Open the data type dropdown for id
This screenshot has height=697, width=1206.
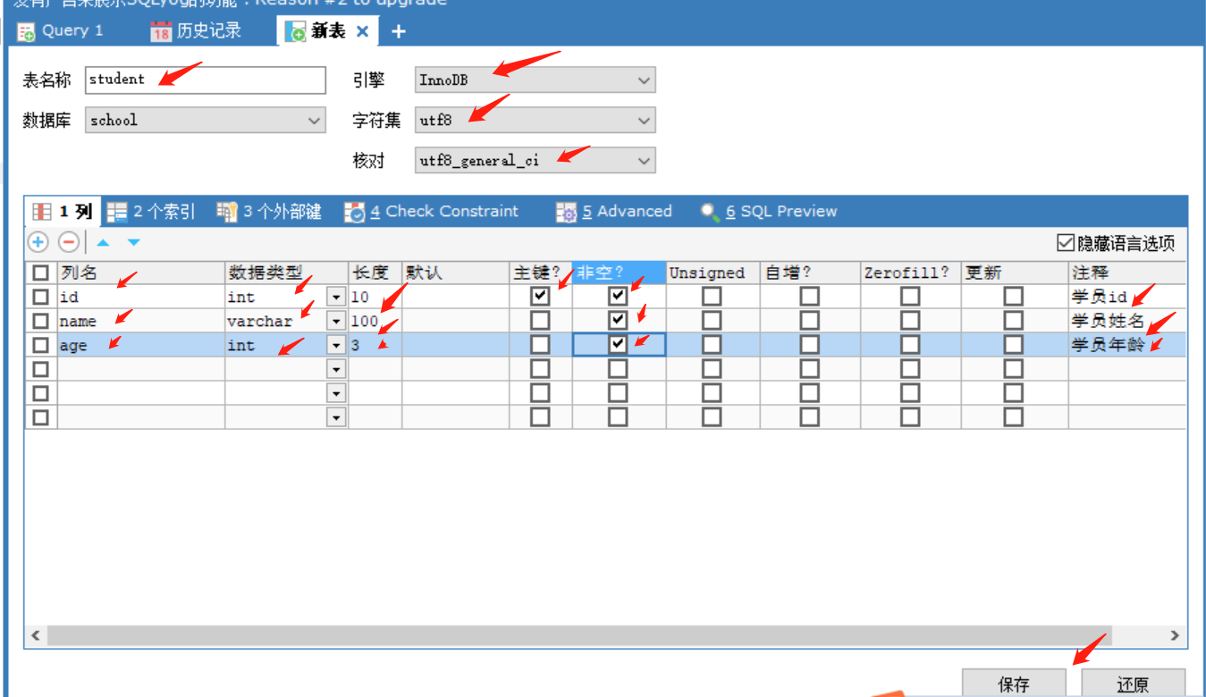pos(336,297)
